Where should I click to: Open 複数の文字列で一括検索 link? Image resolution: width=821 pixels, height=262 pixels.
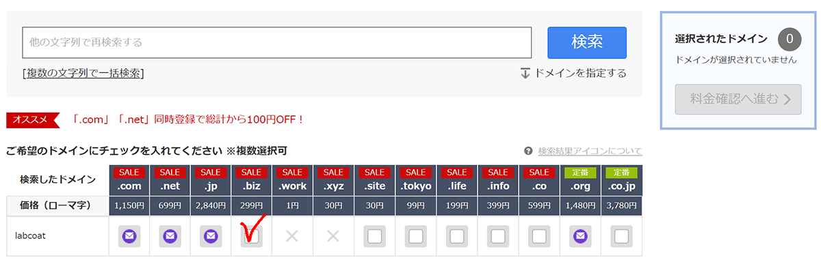pos(83,73)
